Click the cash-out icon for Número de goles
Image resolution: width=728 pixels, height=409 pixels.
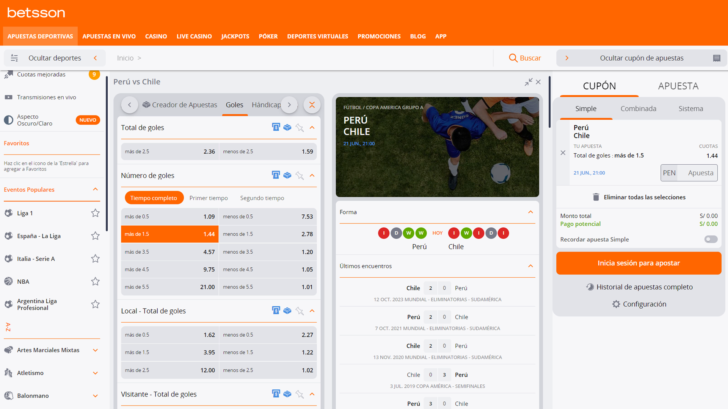276,175
